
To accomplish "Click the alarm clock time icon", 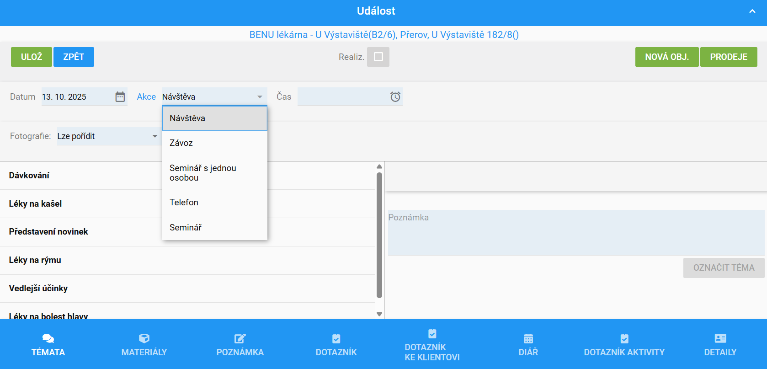I will pos(395,97).
